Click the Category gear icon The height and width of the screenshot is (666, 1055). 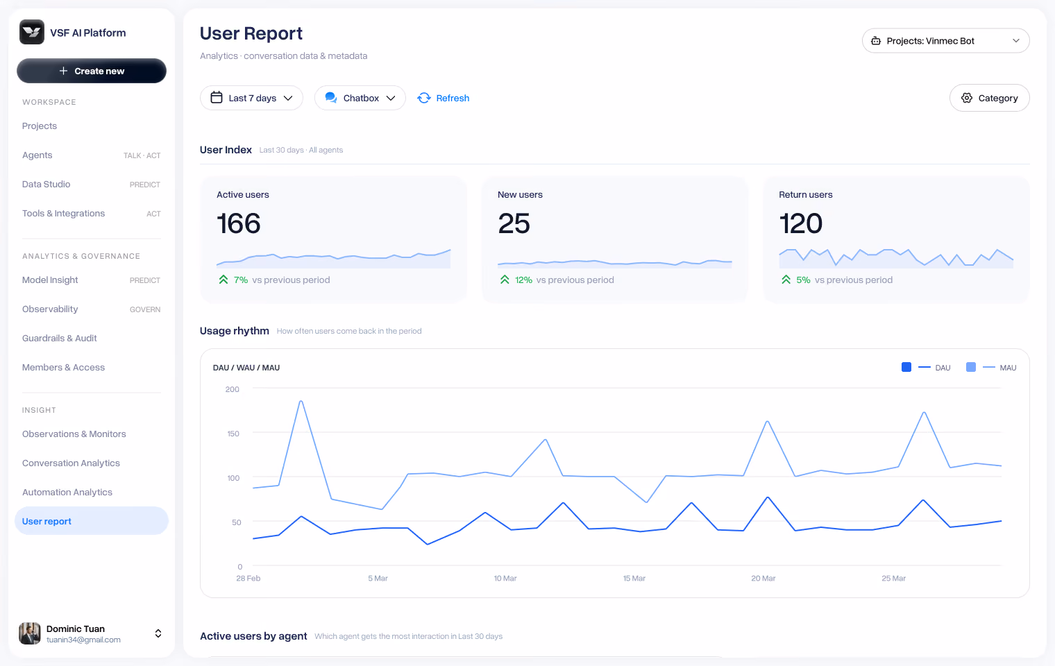(967, 98)
